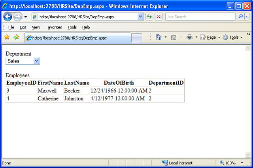
Task: Open a new blank tab
Action: point(137,38)
